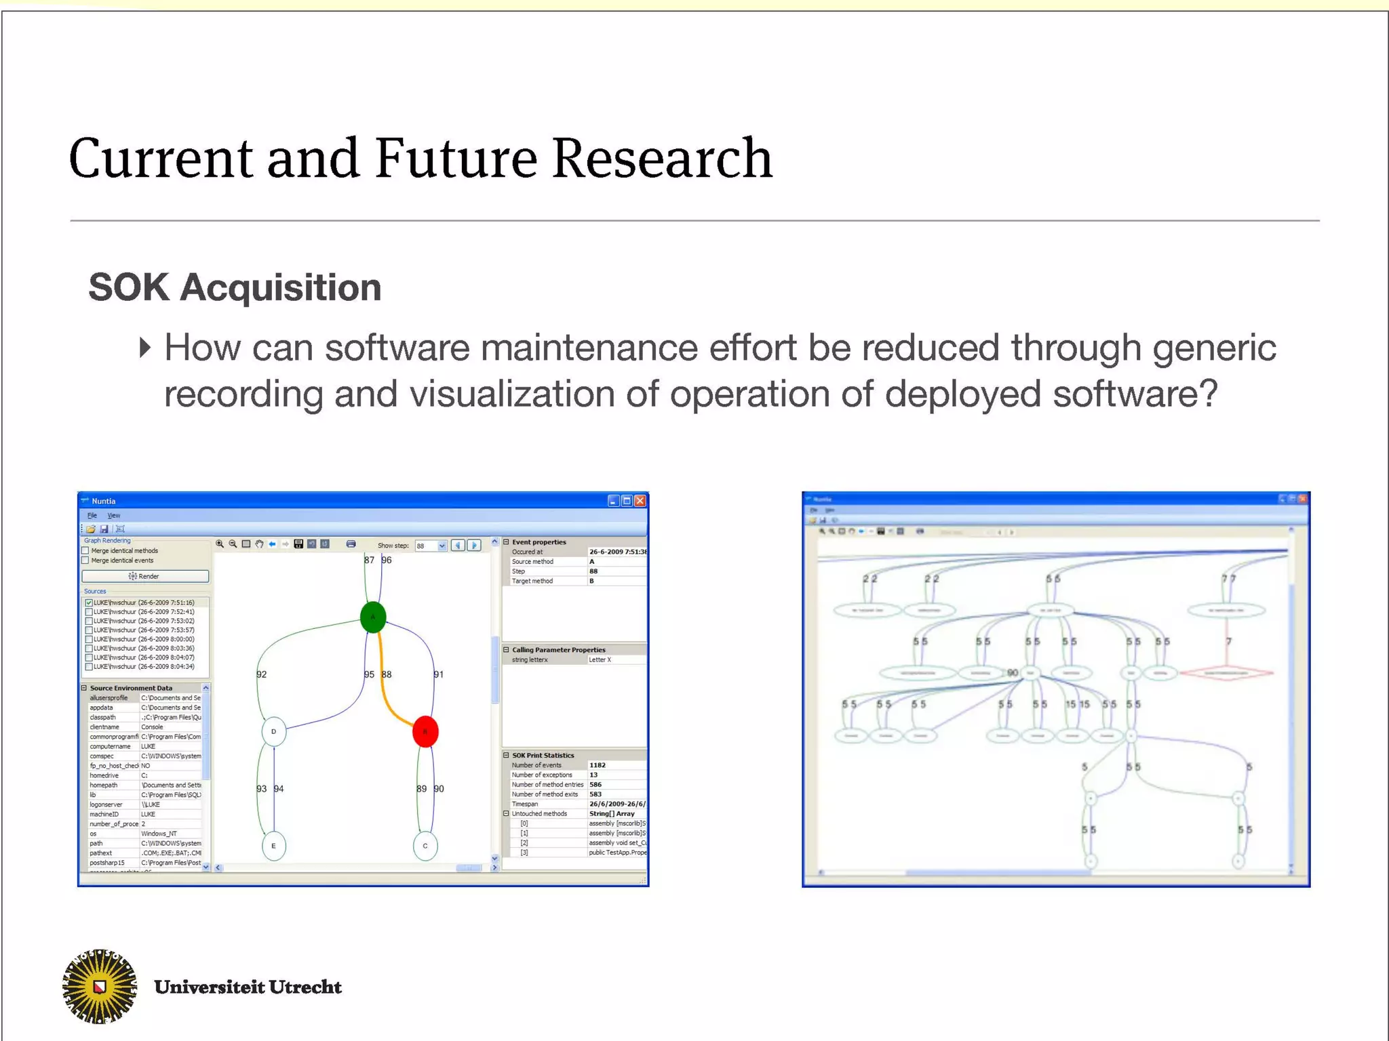Enable Merge identical events checkbox

click(x=85, y=560)
